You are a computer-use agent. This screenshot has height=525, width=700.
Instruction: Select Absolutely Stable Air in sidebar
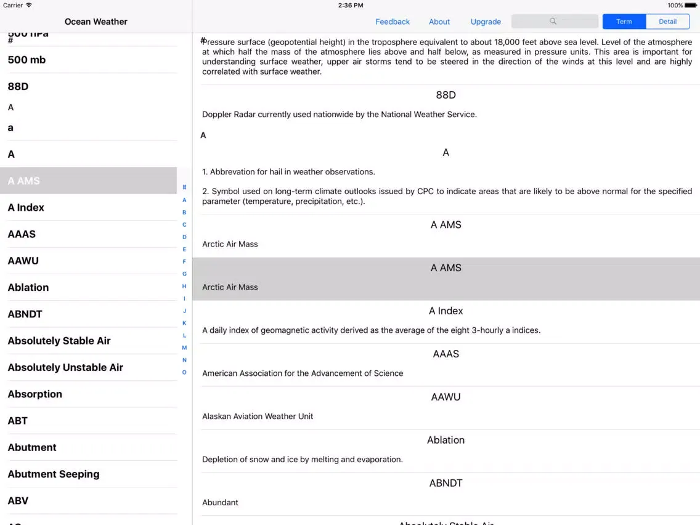(88, 341)
